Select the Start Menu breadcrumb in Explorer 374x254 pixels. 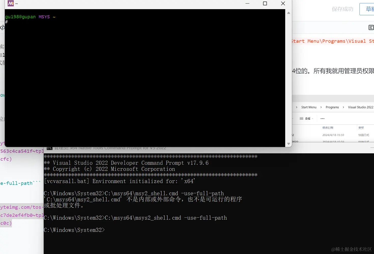click(309, 107)
